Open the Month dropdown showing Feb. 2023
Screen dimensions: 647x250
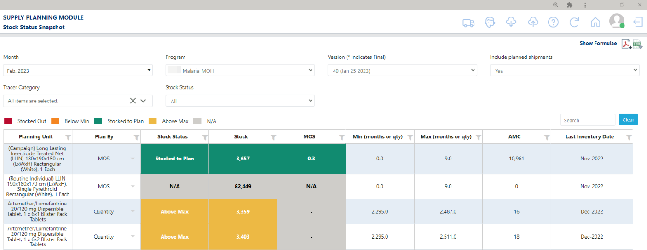(x=78, y=70)
